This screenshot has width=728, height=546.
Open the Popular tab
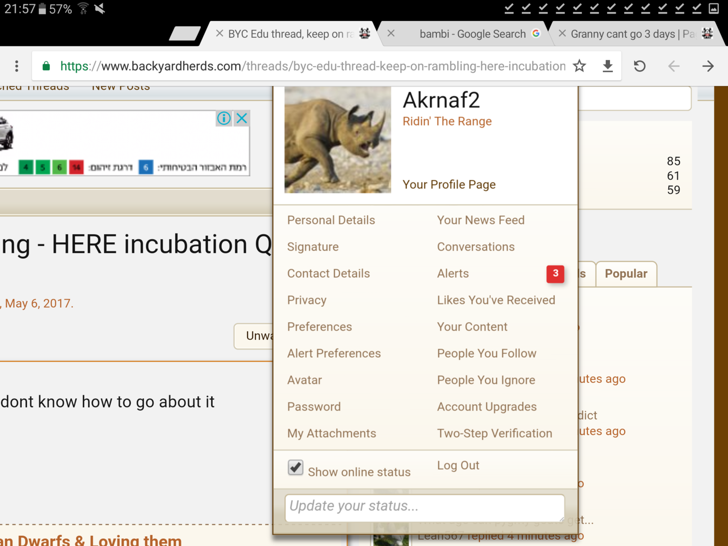(626, 274)
